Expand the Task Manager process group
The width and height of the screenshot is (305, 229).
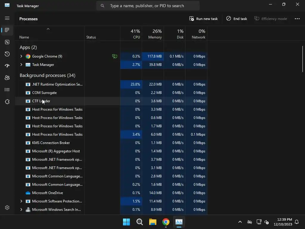(21, 65)
